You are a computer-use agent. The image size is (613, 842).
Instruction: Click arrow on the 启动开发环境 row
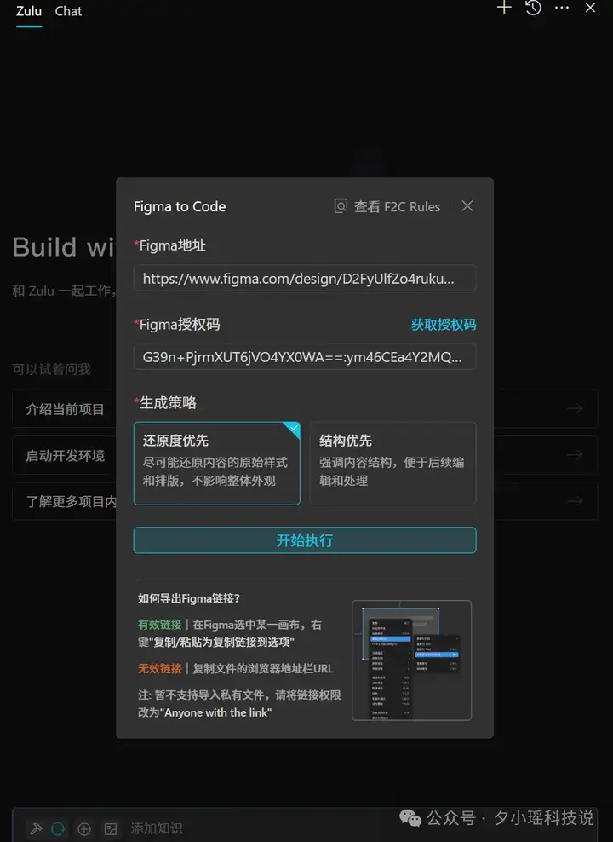pyautogui.click(x=575, y=455)
